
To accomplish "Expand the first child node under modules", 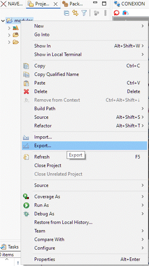I will [9, 28].
